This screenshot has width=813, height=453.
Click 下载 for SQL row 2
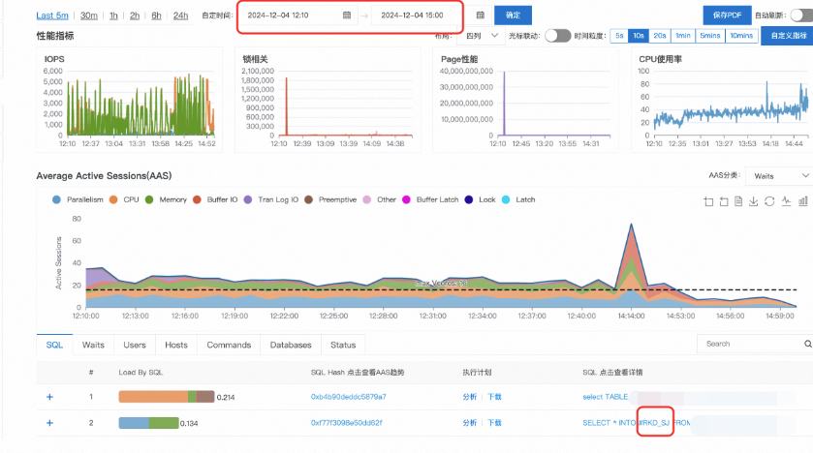pos(494,423)
